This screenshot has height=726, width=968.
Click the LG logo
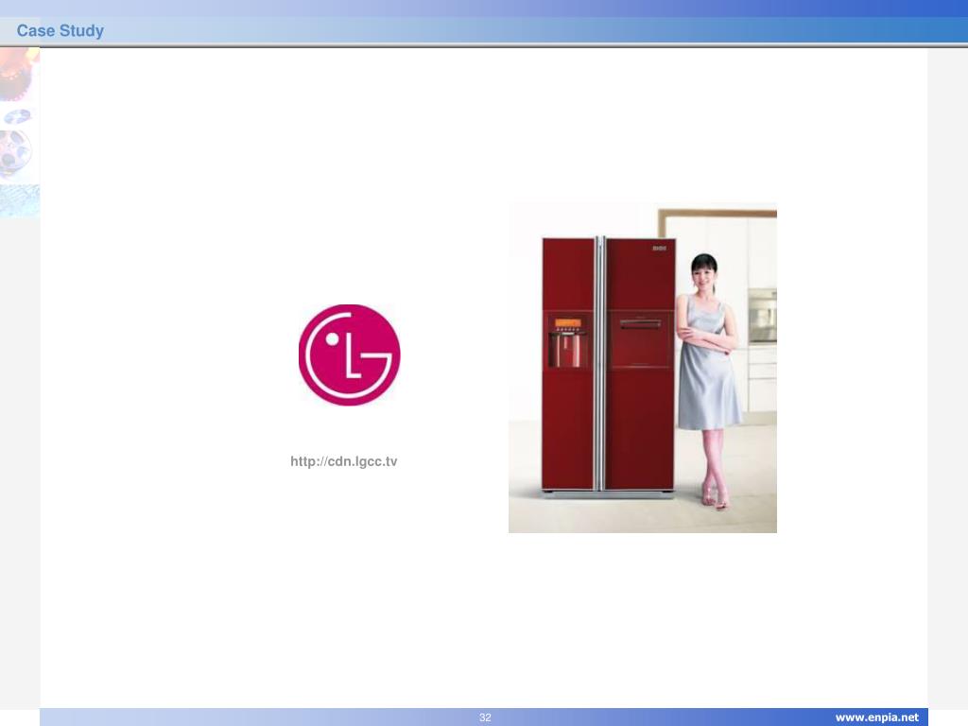click(x=350, y=355)
